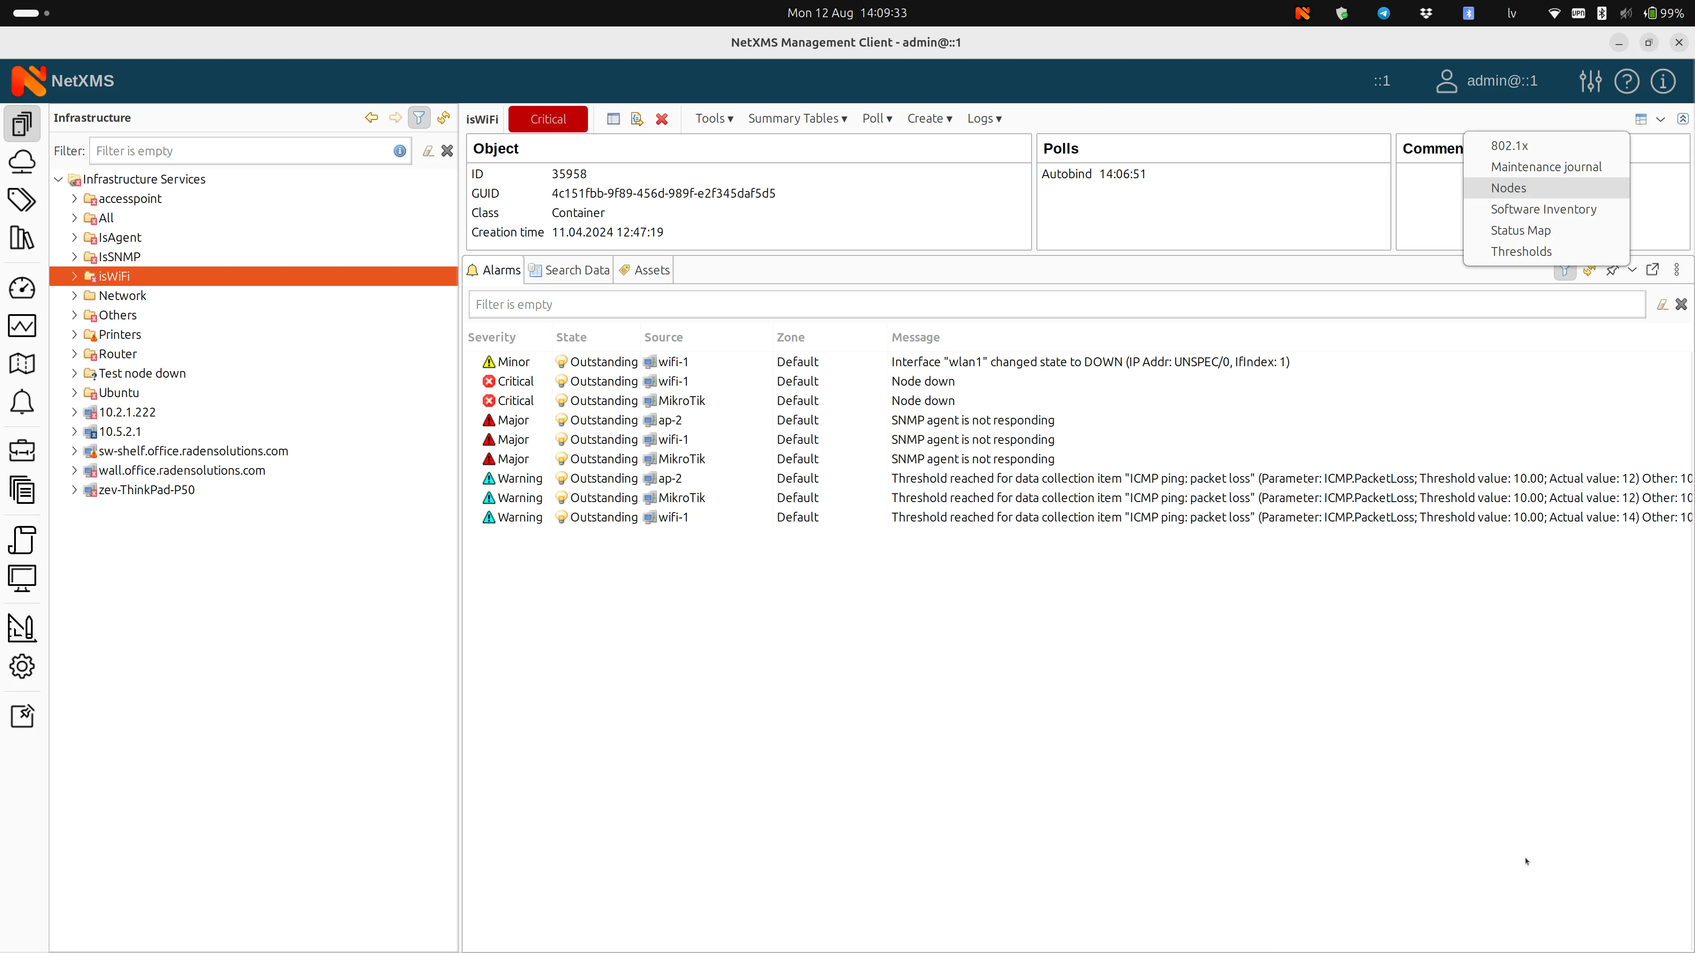Close the alarm filter bar

(1682, 304)
